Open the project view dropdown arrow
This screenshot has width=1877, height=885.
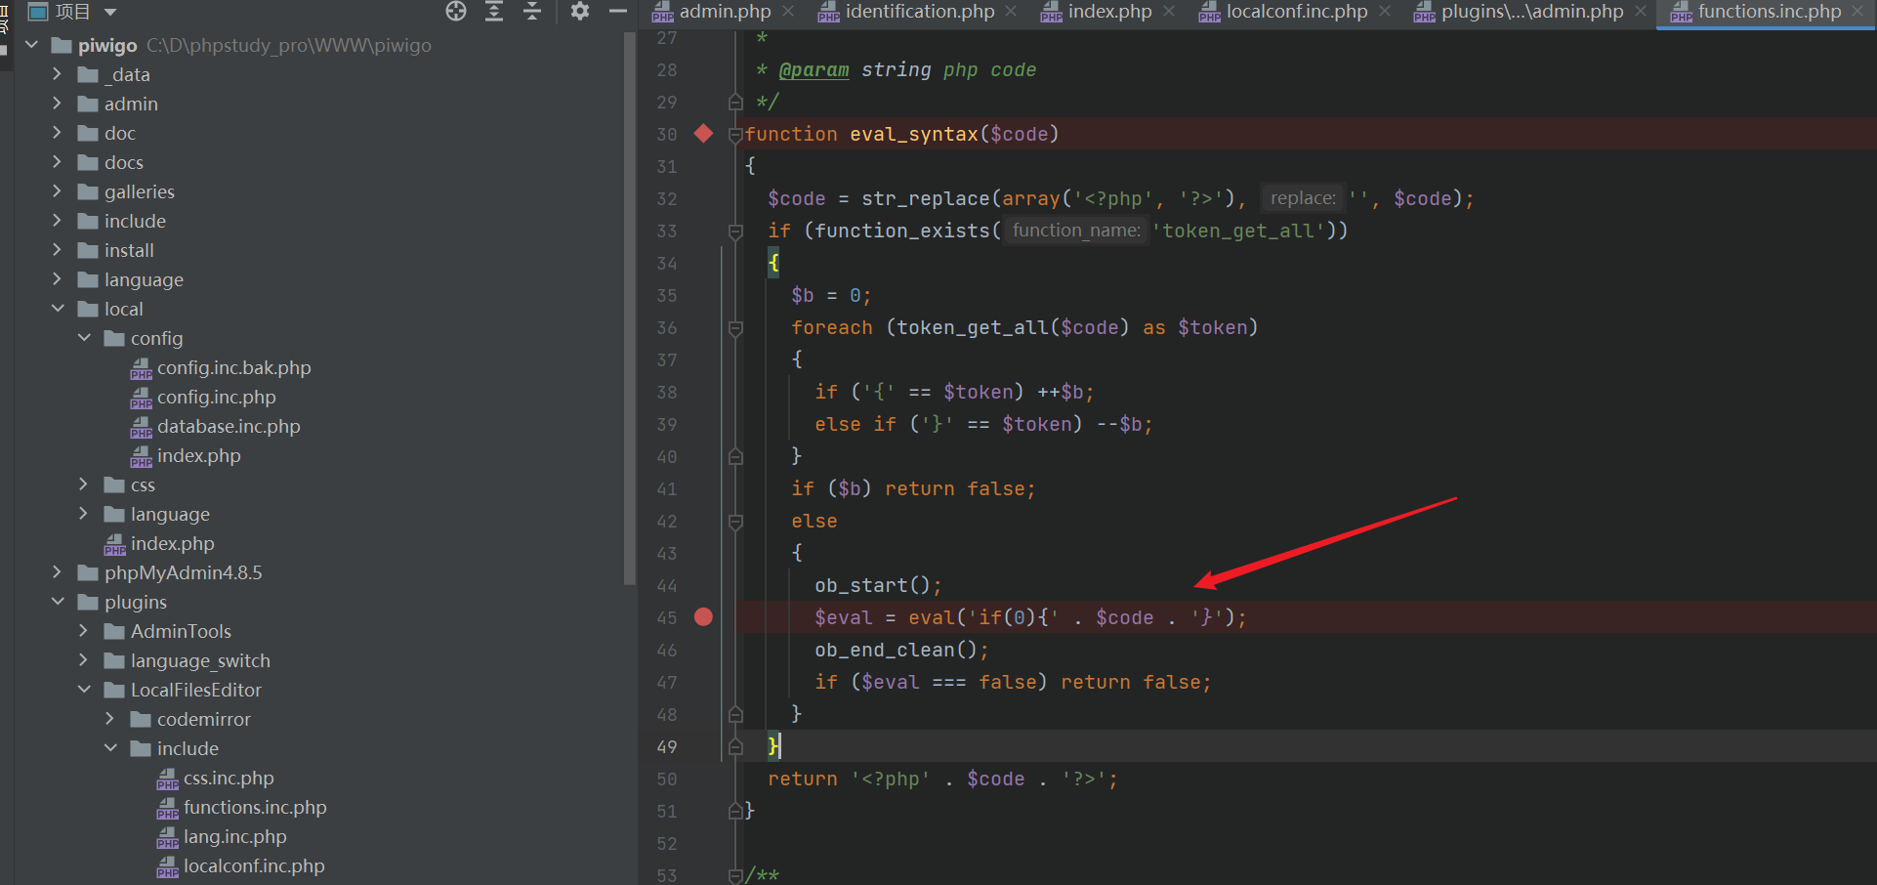(x=110, y=12)
